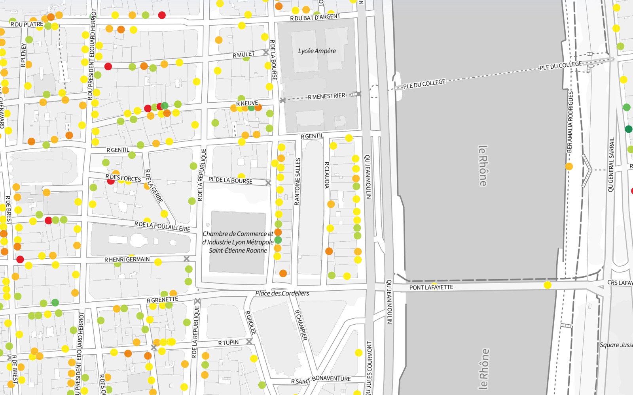
Task: Click the X barrier symbol on R MENESTRIER
Action: click(282, 100)
